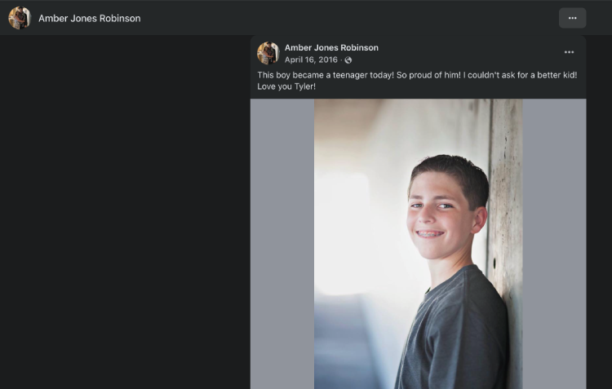
Task: Open Amber Jones Robinson's name in the post header
Action: pos(331,47)
